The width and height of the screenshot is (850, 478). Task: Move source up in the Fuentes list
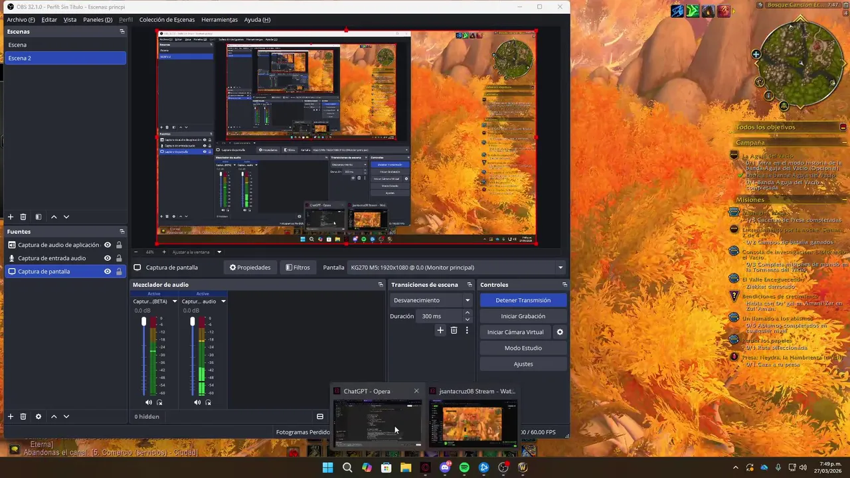pyautogui.click(x=54, y=416)
